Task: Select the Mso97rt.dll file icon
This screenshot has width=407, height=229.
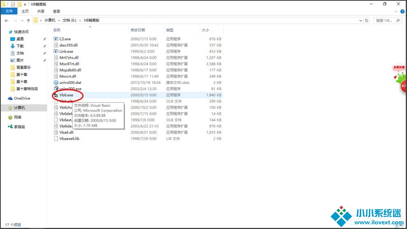Action: [55, 64]
